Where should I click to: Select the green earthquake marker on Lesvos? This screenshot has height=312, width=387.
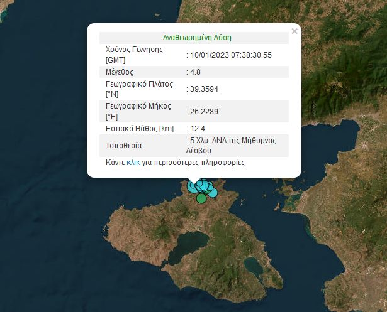pos(201,198)
